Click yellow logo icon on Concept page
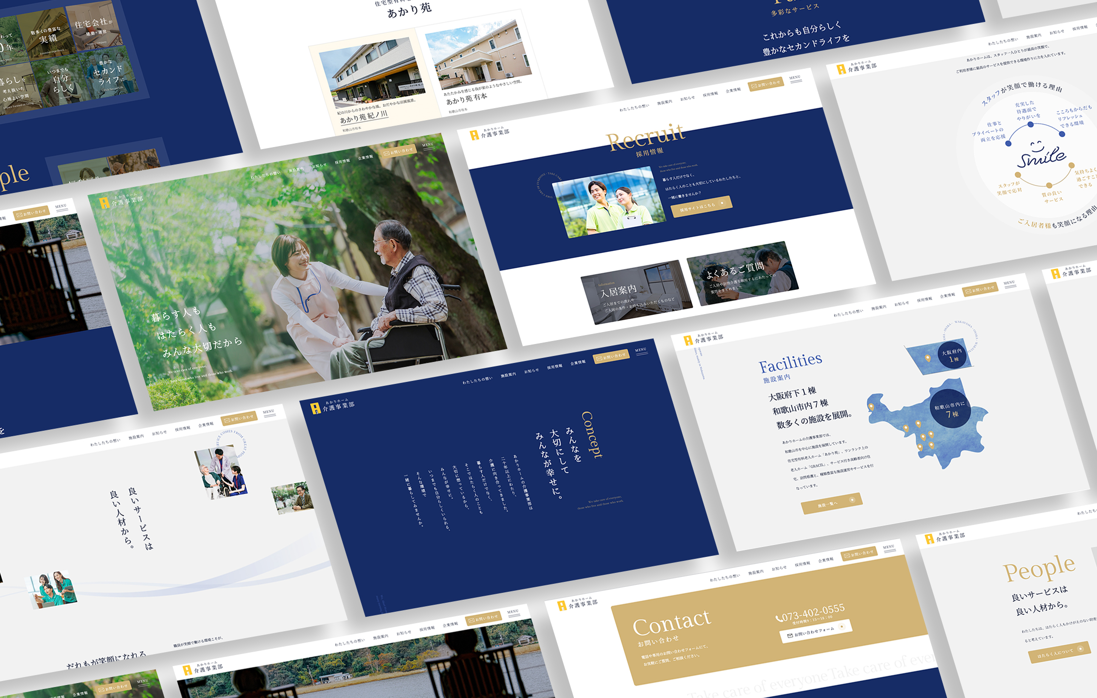The image size is (1097, 698). point(315,409)
